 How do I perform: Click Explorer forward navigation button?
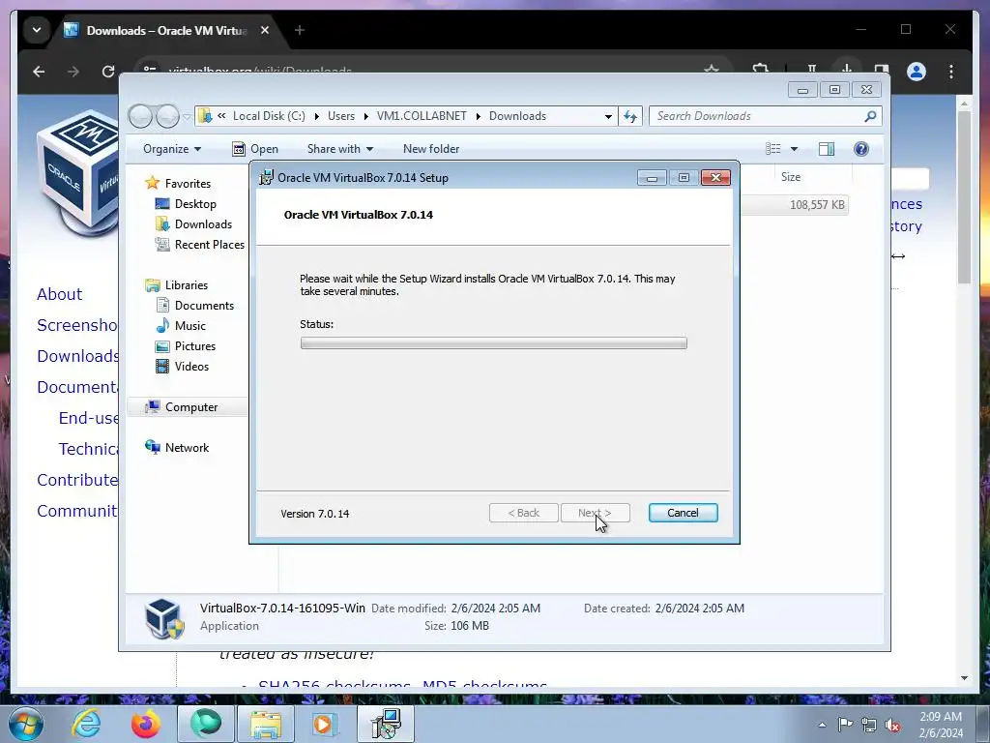(167, 116)
